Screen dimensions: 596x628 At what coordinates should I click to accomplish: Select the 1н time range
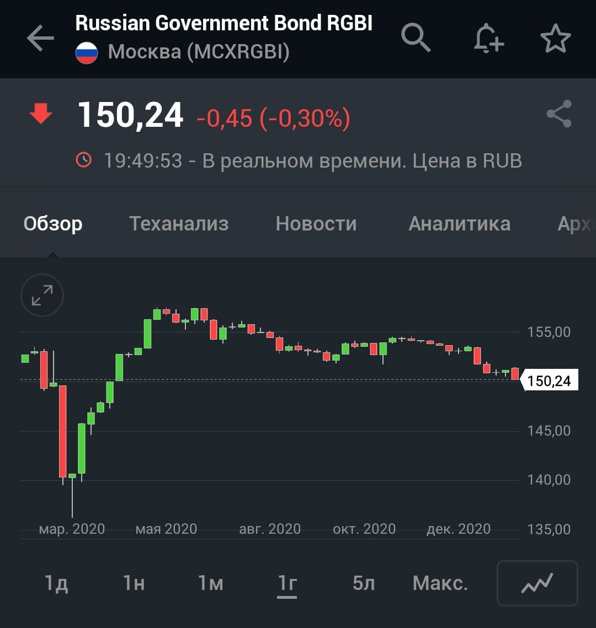point(134,583)
